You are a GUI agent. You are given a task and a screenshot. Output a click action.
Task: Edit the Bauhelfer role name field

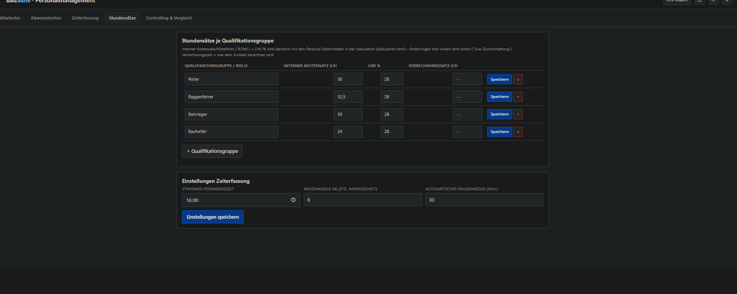[231, 132]
